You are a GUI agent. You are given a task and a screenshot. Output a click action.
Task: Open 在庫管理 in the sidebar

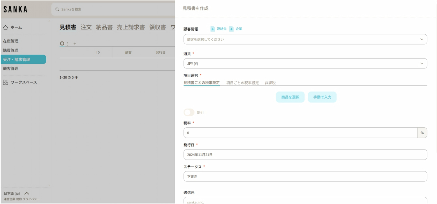[11, 41]
